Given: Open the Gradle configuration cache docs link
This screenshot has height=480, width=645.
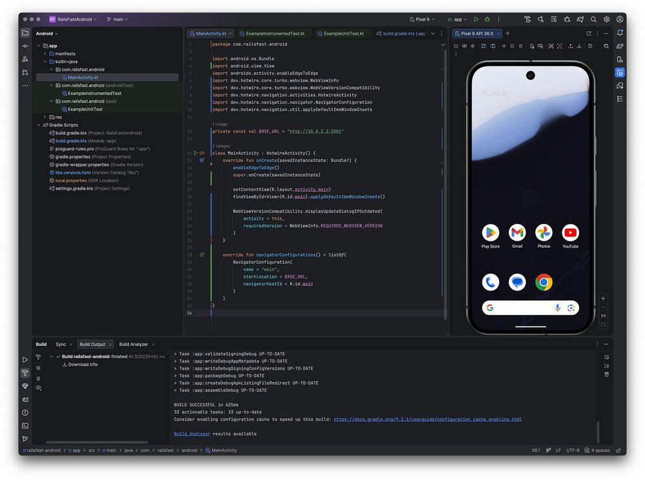Looking at the screenshot, I should click(x=427, y=419).
